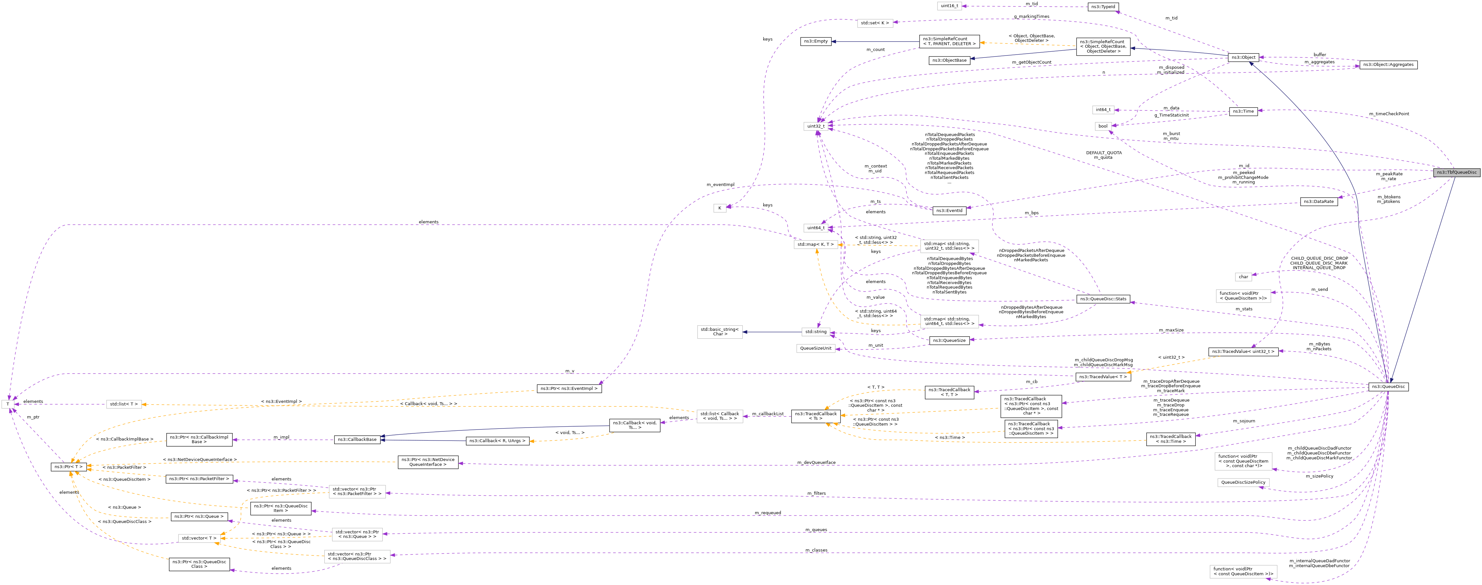The height and width of the screenshot is (585, 1482).
Task: Open TracedCallback with QueueDiscItem and const char * node
Action: point(1031,406)
